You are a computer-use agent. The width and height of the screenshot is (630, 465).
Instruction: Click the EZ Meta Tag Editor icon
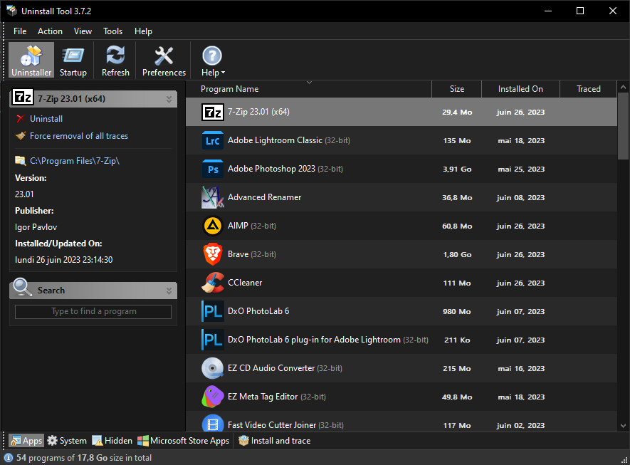point(213,397)
